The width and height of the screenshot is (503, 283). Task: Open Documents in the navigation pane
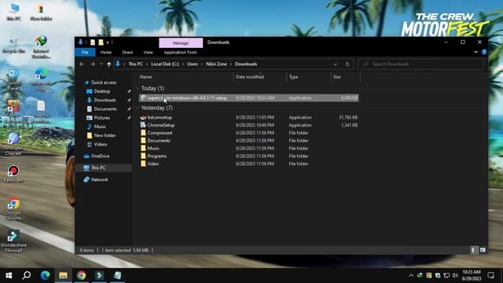pyautogui.click(x=105, y=109)
